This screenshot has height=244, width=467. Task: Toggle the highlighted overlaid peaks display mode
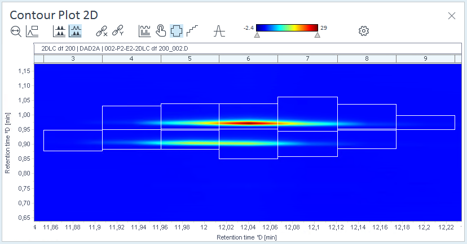click(x=75, y=31)
